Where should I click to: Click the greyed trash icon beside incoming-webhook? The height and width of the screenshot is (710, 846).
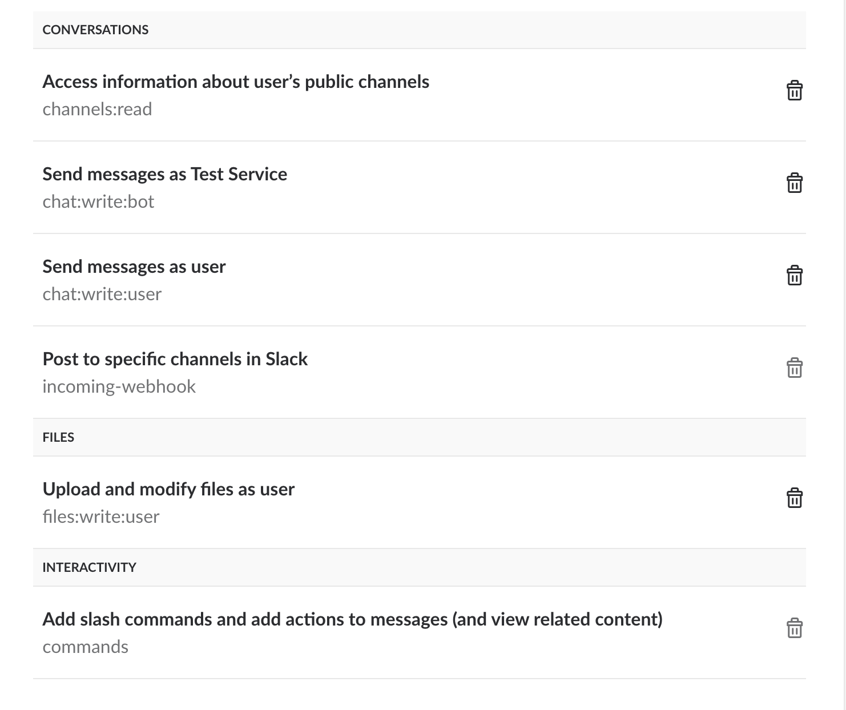tap(794, 368)
